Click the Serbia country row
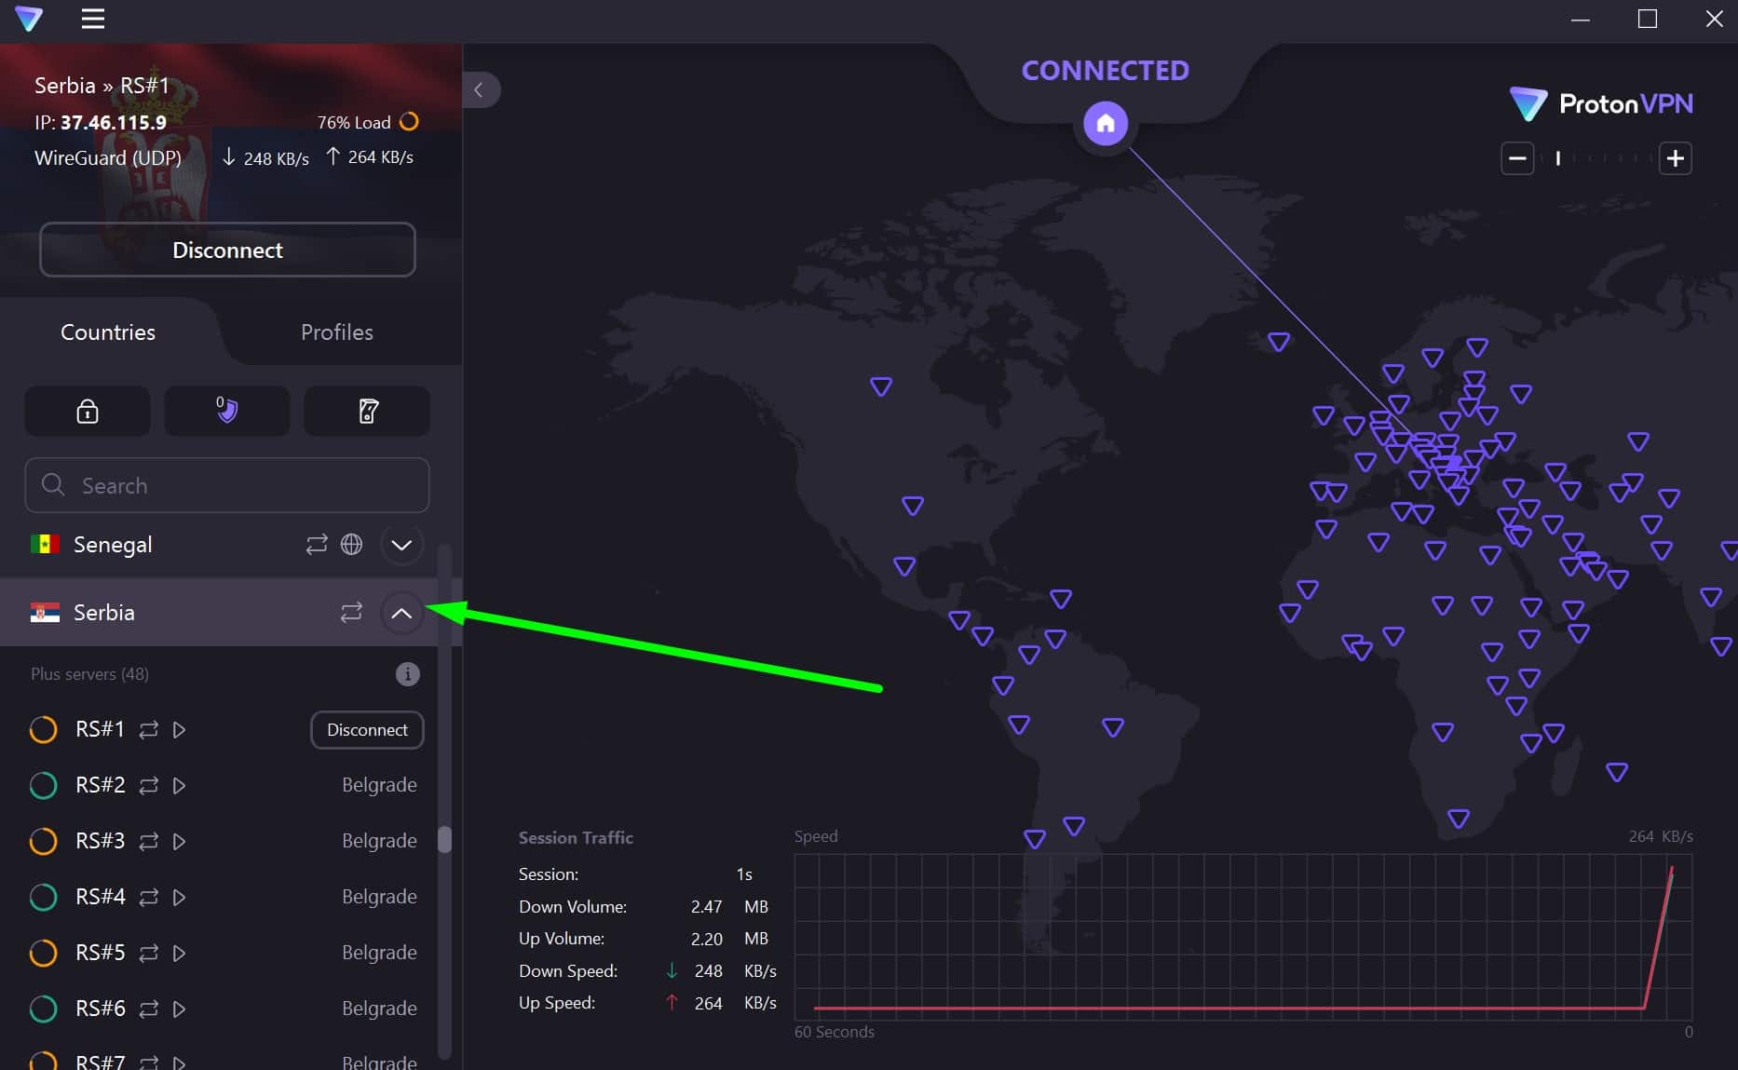Image resolution: width=1738 pixels, height=1070 pixels. tap(219, 613)
